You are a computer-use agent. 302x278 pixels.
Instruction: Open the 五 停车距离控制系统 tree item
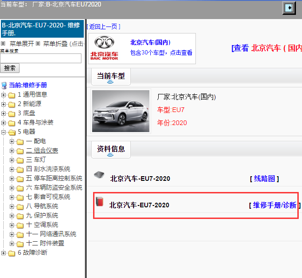point(54,179)
